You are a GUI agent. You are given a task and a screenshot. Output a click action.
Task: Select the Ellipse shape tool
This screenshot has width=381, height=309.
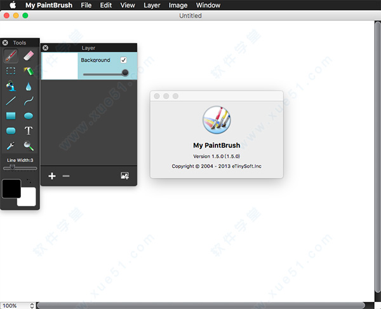29,116
